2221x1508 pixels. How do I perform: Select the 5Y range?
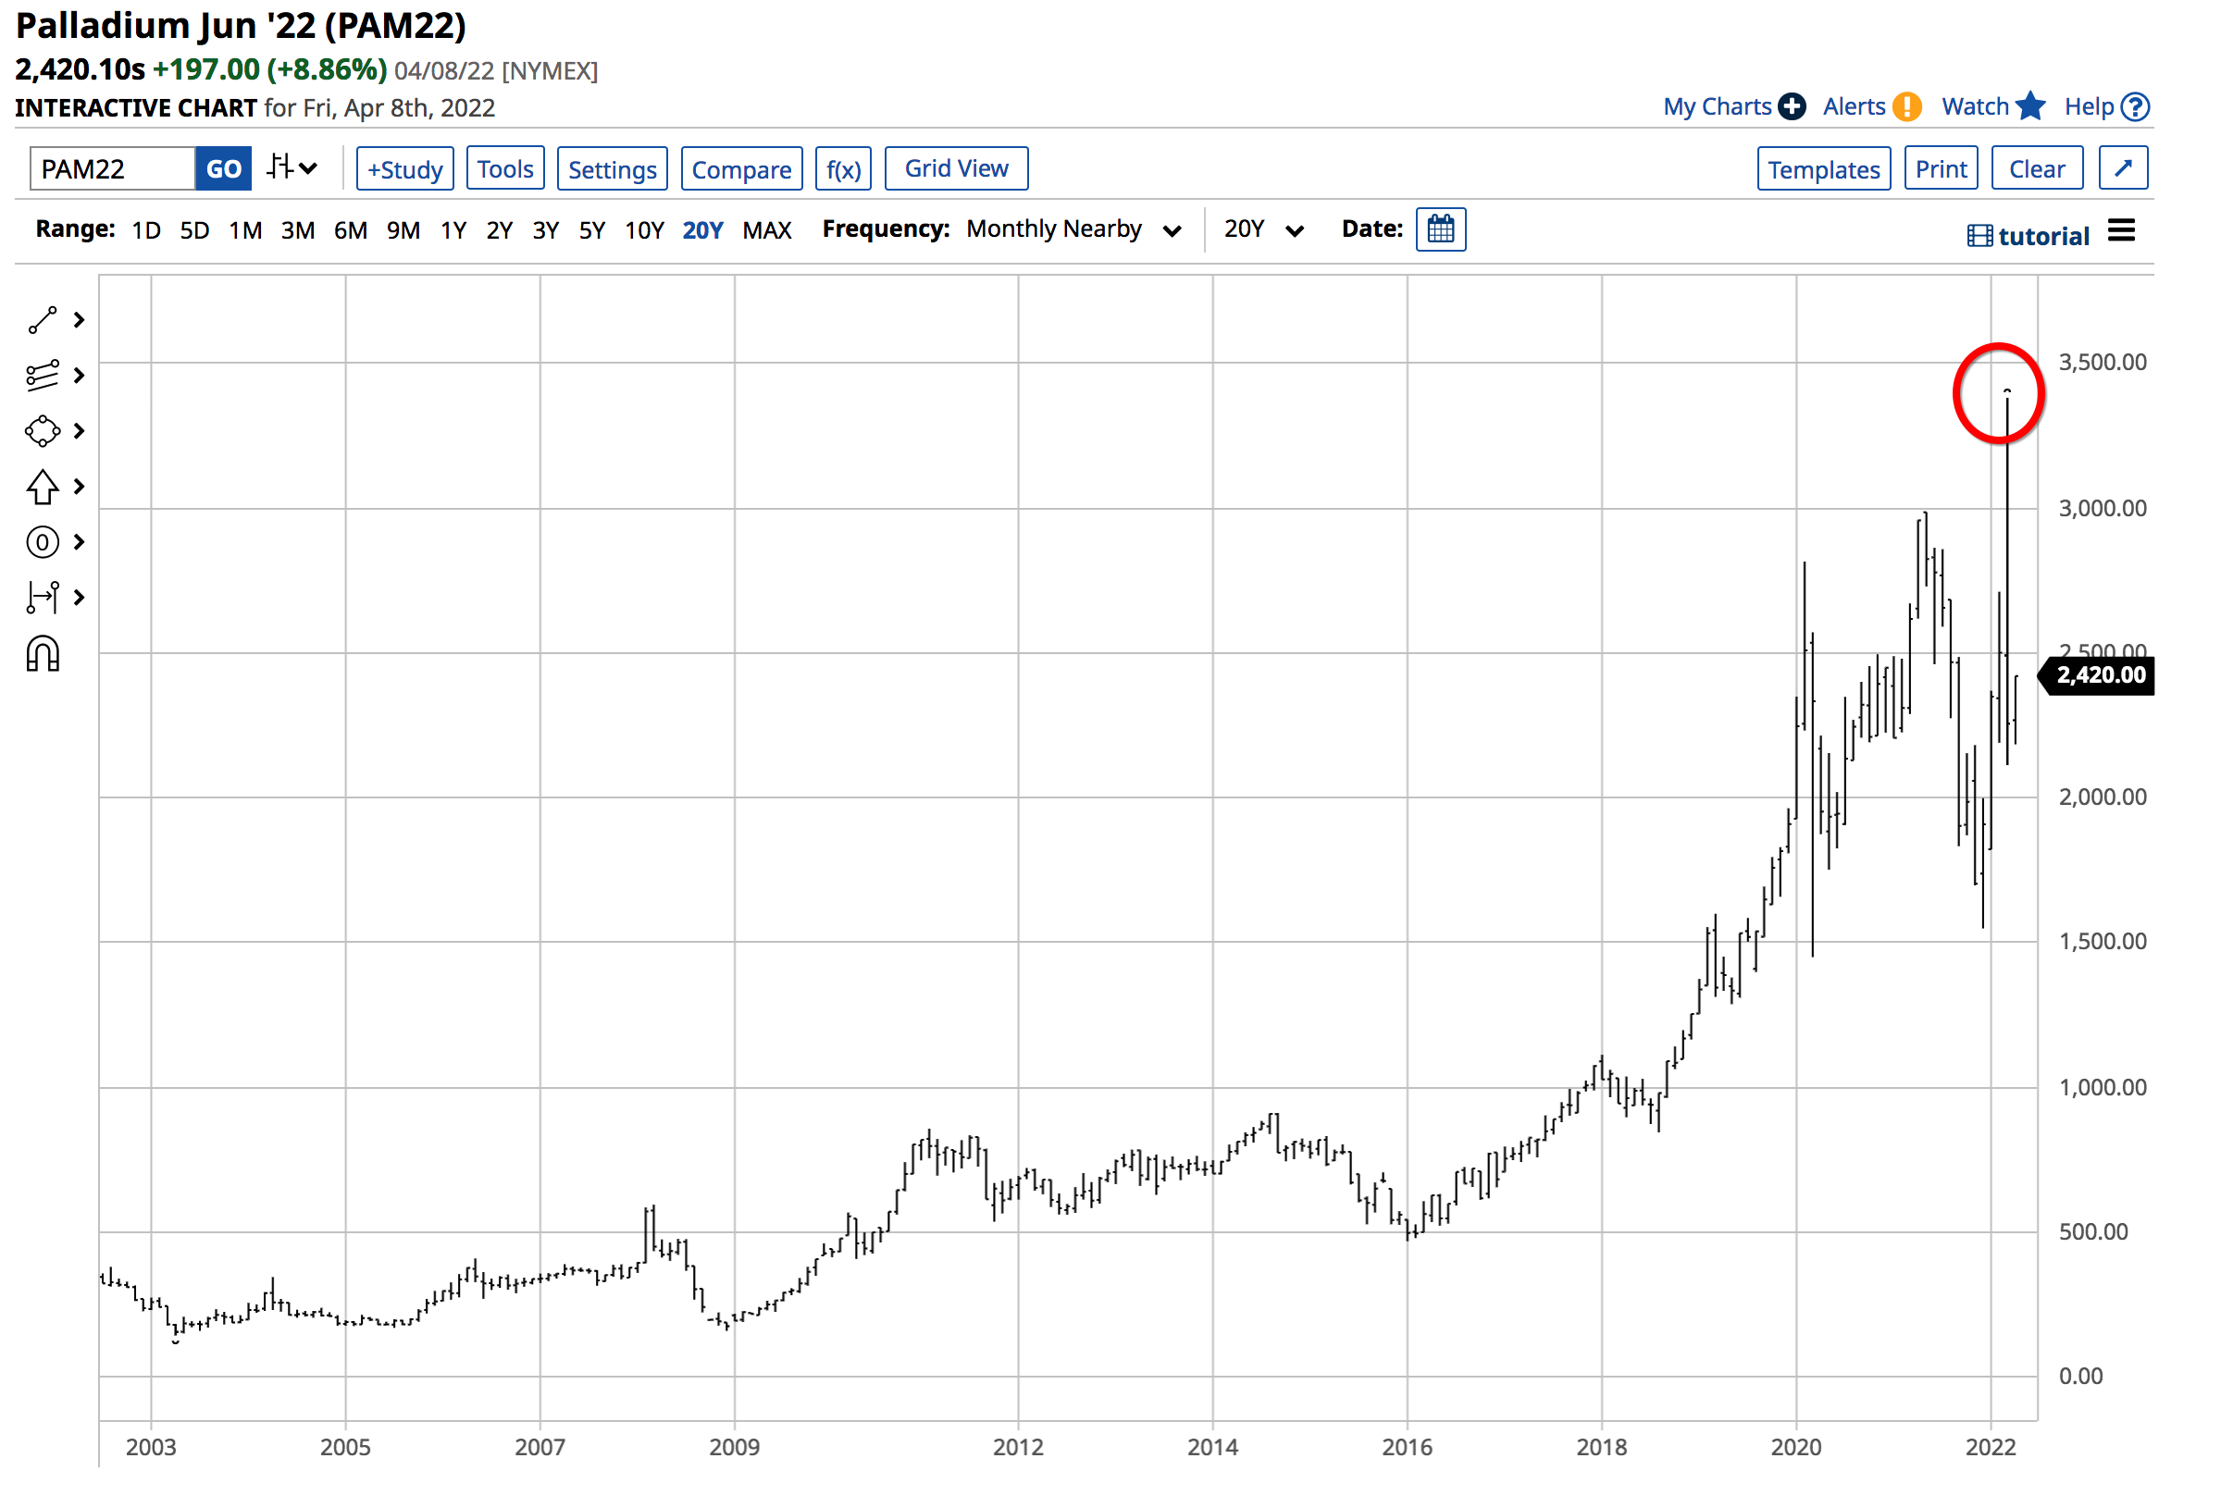tap(591, 230)
